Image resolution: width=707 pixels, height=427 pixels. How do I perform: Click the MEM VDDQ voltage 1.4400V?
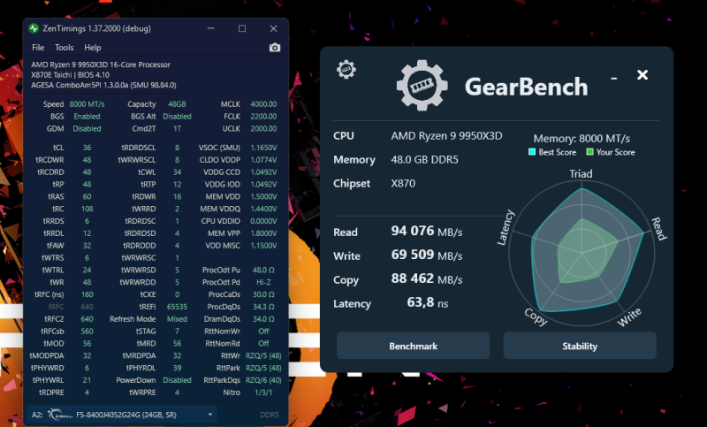(263, 209)
